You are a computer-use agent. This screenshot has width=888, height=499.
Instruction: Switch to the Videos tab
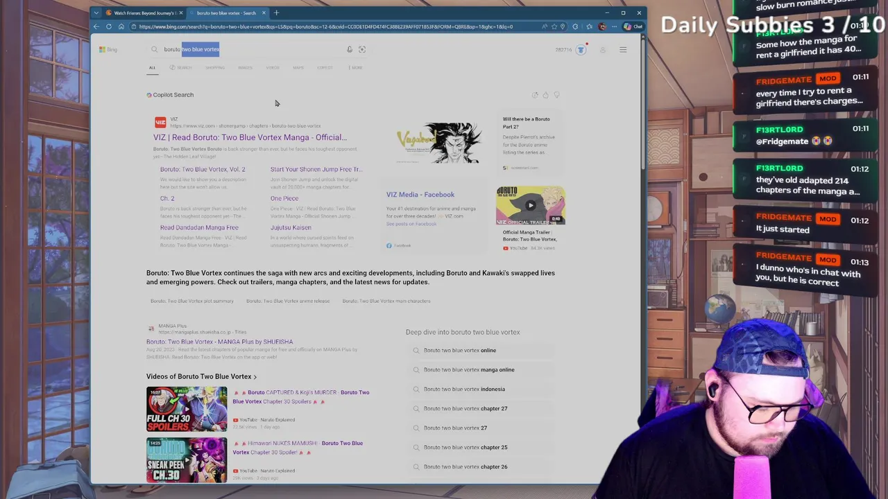pos(273,67)
